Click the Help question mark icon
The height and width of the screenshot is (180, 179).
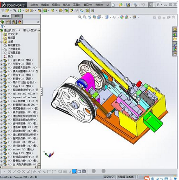158,5
